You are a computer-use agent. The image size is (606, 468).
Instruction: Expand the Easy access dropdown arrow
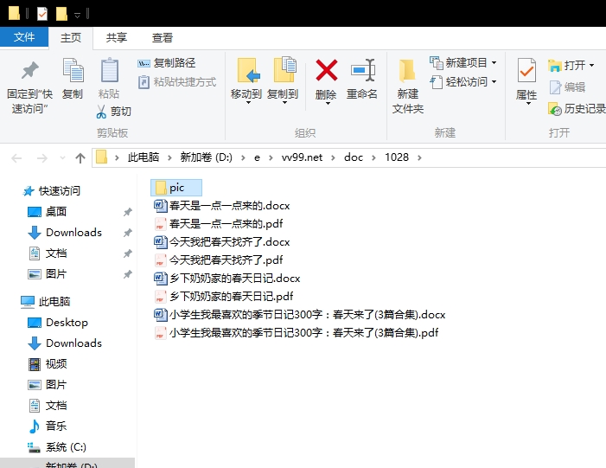(494, 82)
